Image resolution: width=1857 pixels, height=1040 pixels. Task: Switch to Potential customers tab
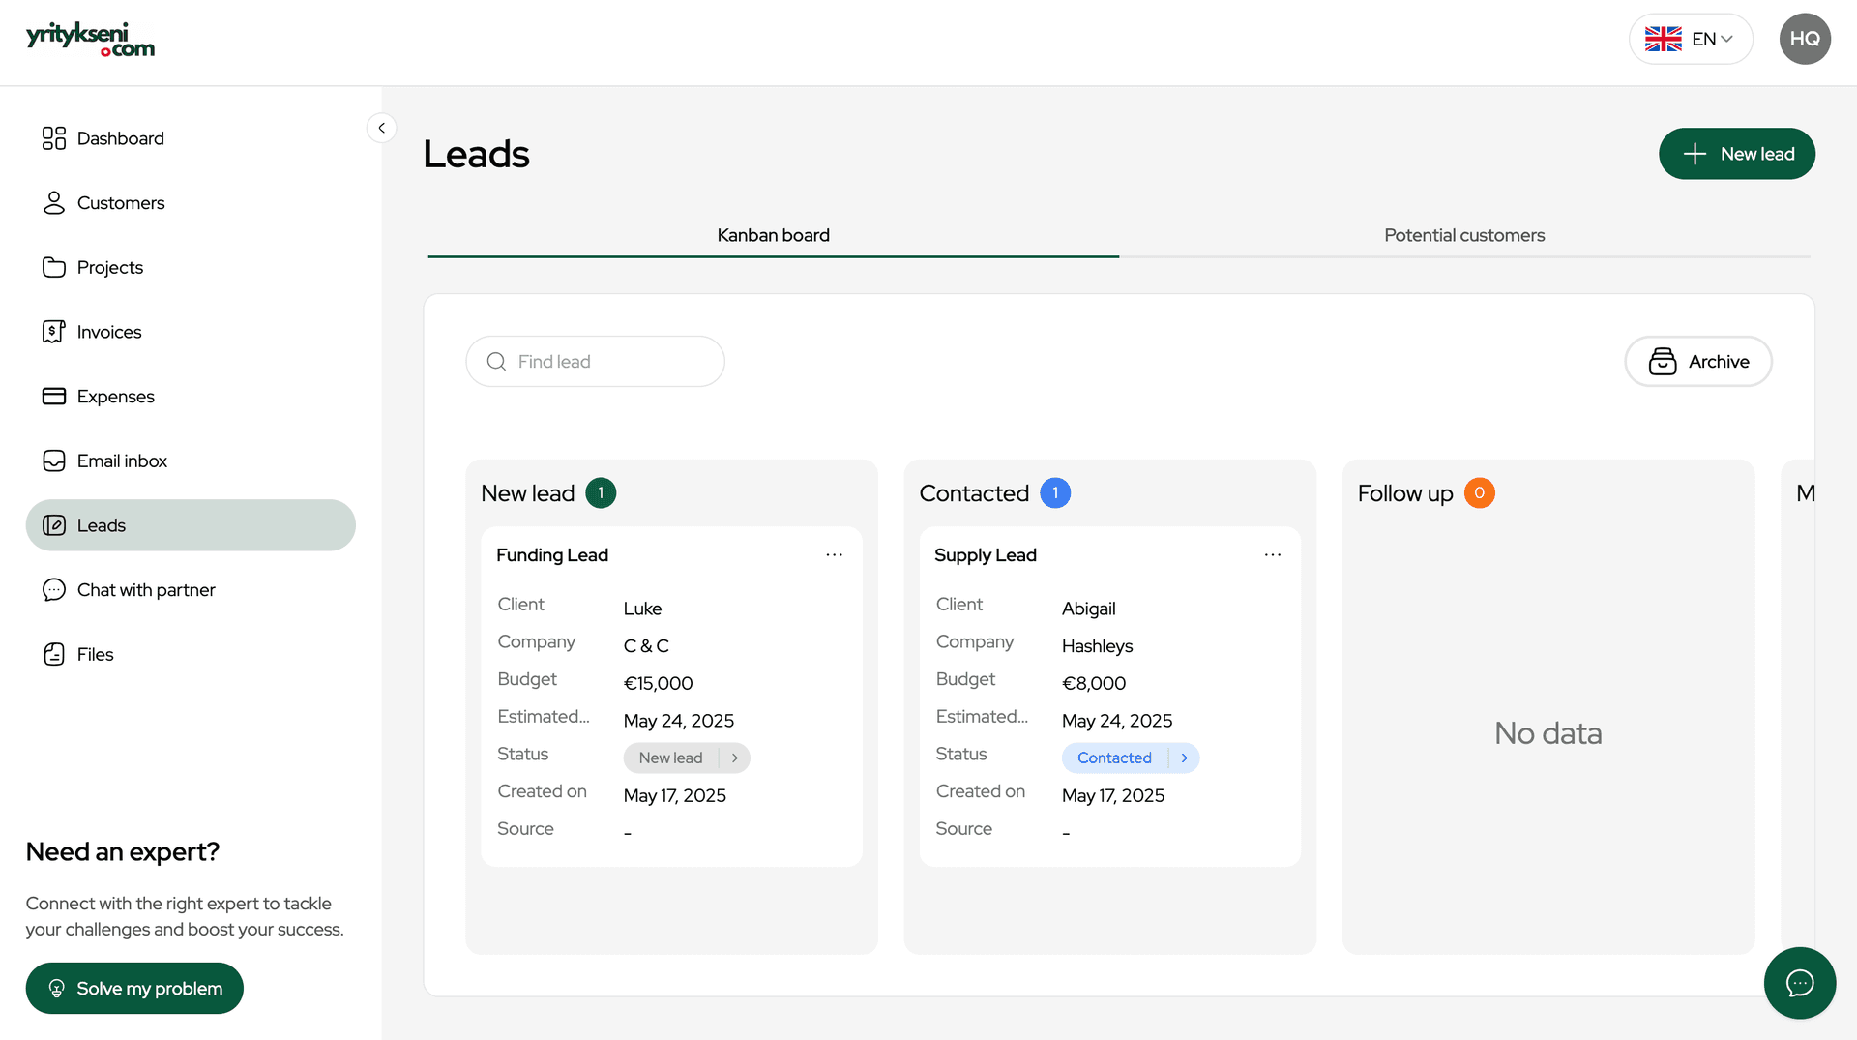click(1463, 235)
